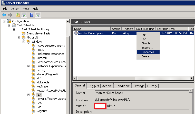Click the Registry folder icon

point(33,111)
